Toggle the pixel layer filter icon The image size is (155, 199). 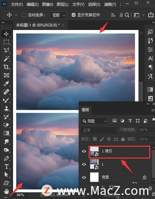point(115,121)
